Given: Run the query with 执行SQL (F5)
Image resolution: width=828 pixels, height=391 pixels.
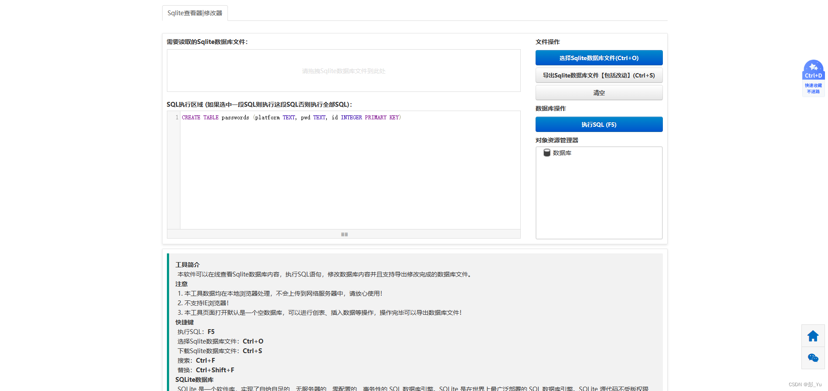Looking at the screenshot, I should coord(599,125).
